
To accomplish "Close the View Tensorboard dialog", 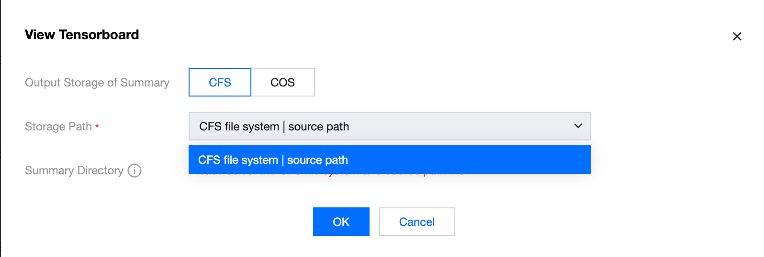I will [737, 36].
